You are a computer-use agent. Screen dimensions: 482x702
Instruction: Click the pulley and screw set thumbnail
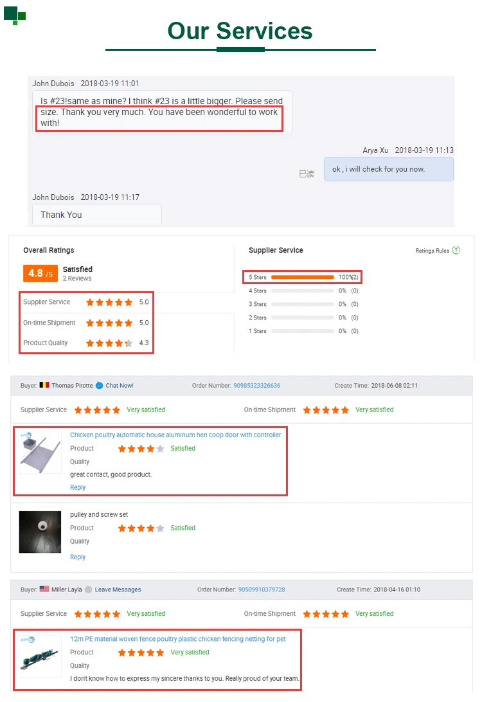40,532
